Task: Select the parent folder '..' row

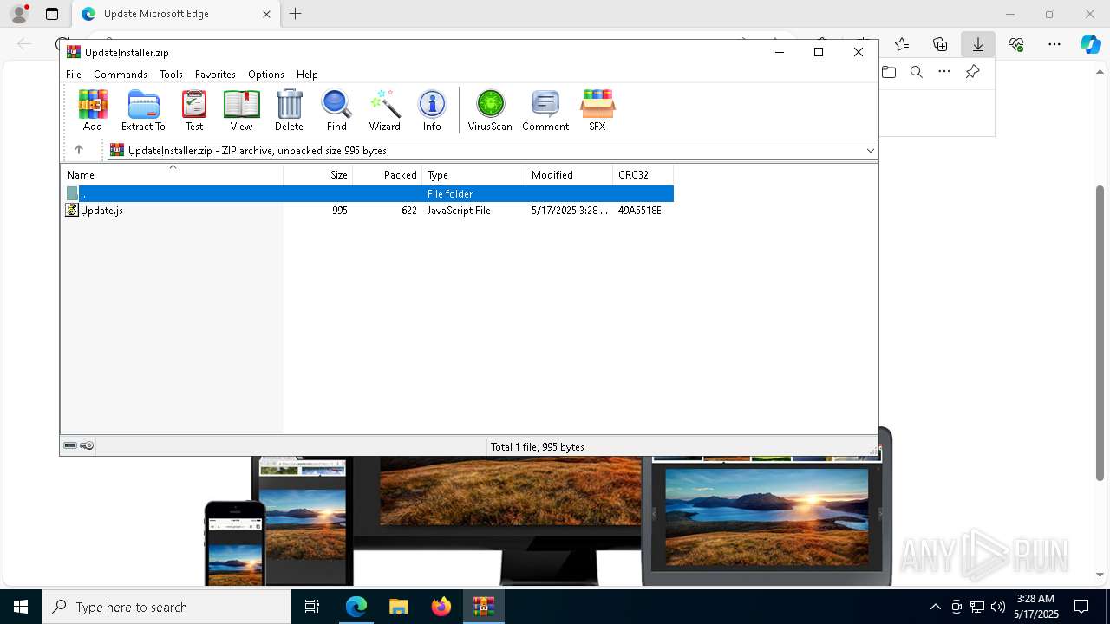Action: pyautogui.click(x=368, y=194)
